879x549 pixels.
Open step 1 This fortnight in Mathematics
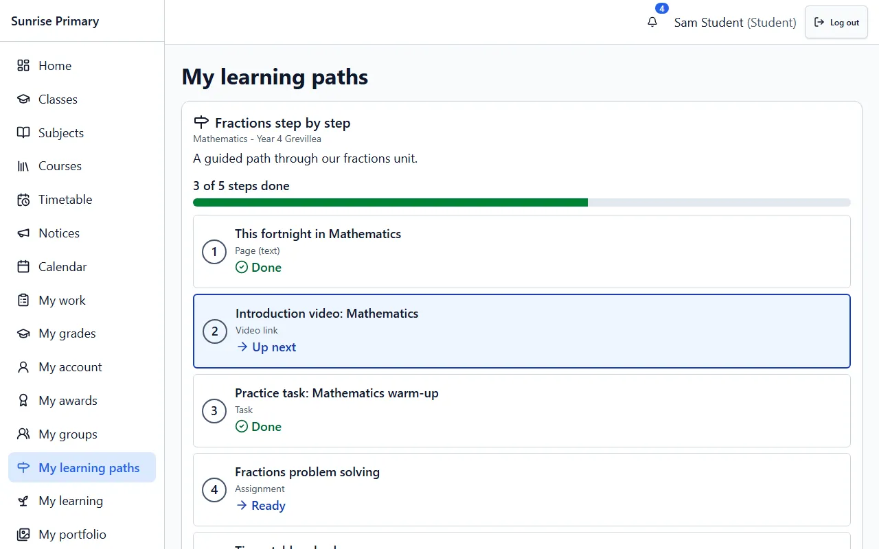pyautogui.click(x=522, y=252)
